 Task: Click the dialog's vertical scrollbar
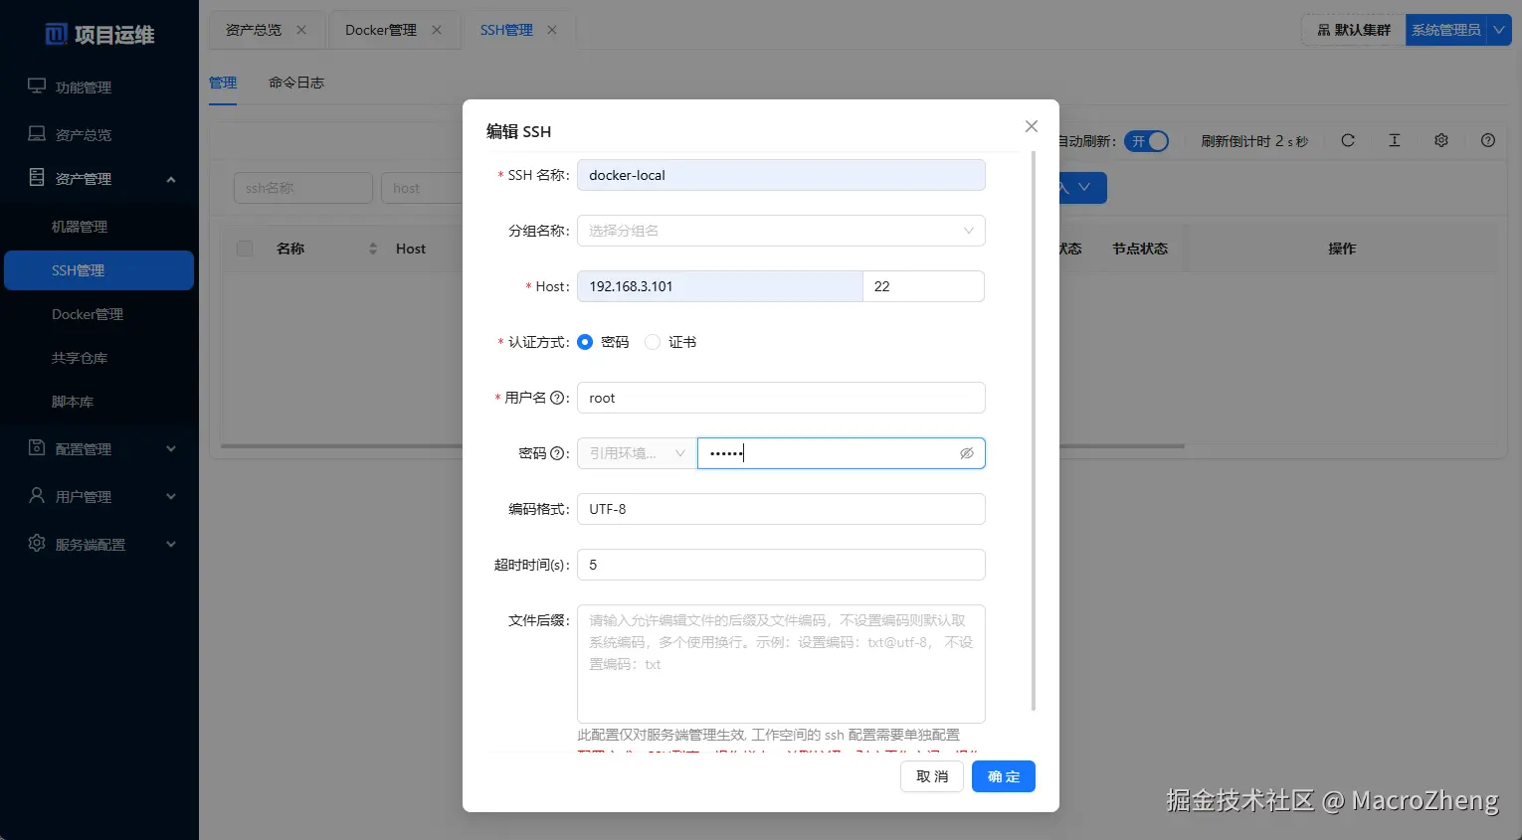pyautogui.click(x=1034, y=431)
